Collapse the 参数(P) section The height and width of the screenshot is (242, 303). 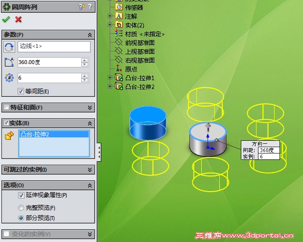click(x=90, y=35)
